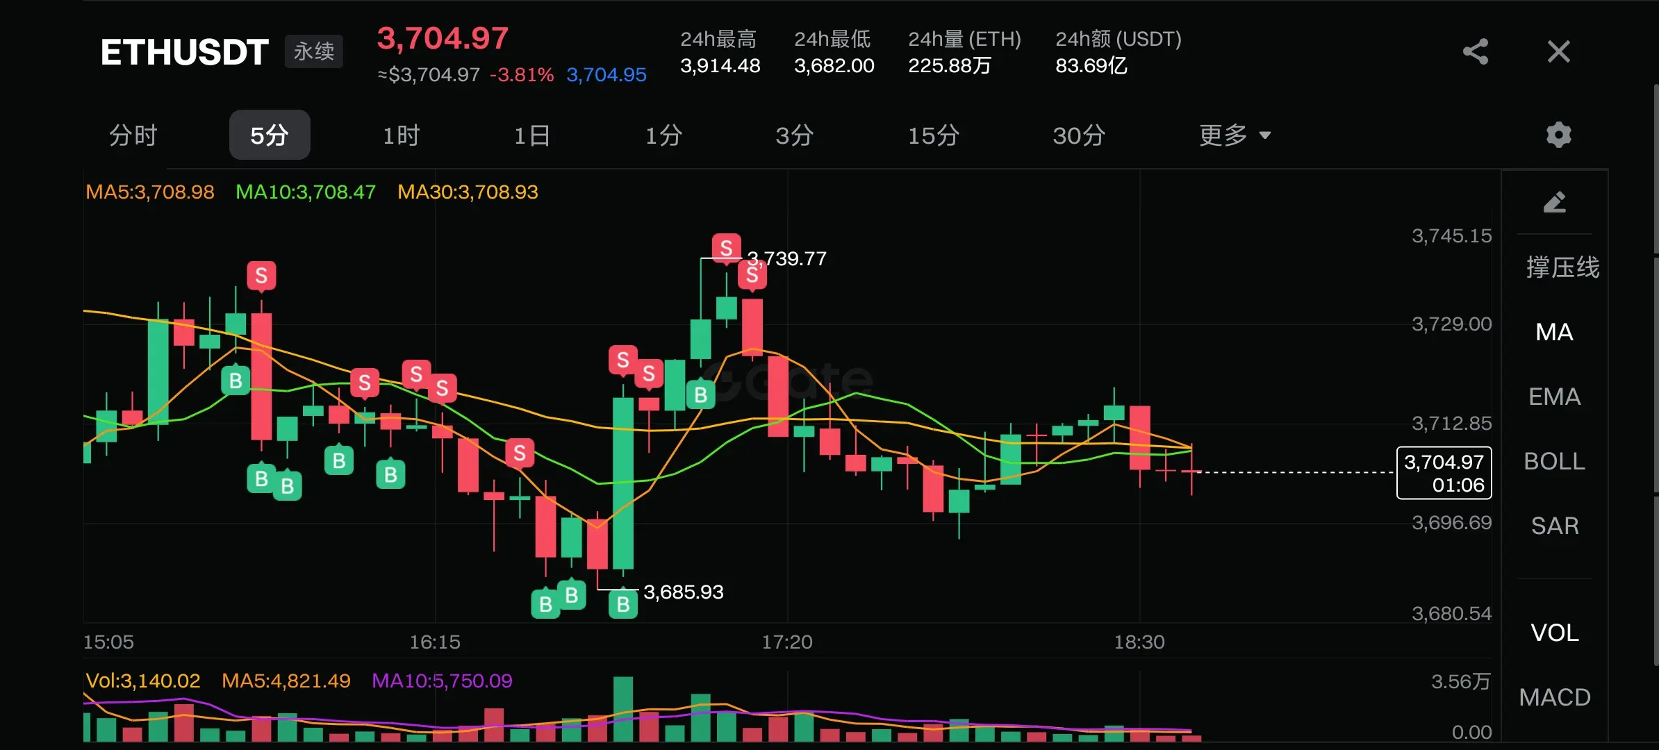Toggle the VOL volume indicator

[1554, 632]
